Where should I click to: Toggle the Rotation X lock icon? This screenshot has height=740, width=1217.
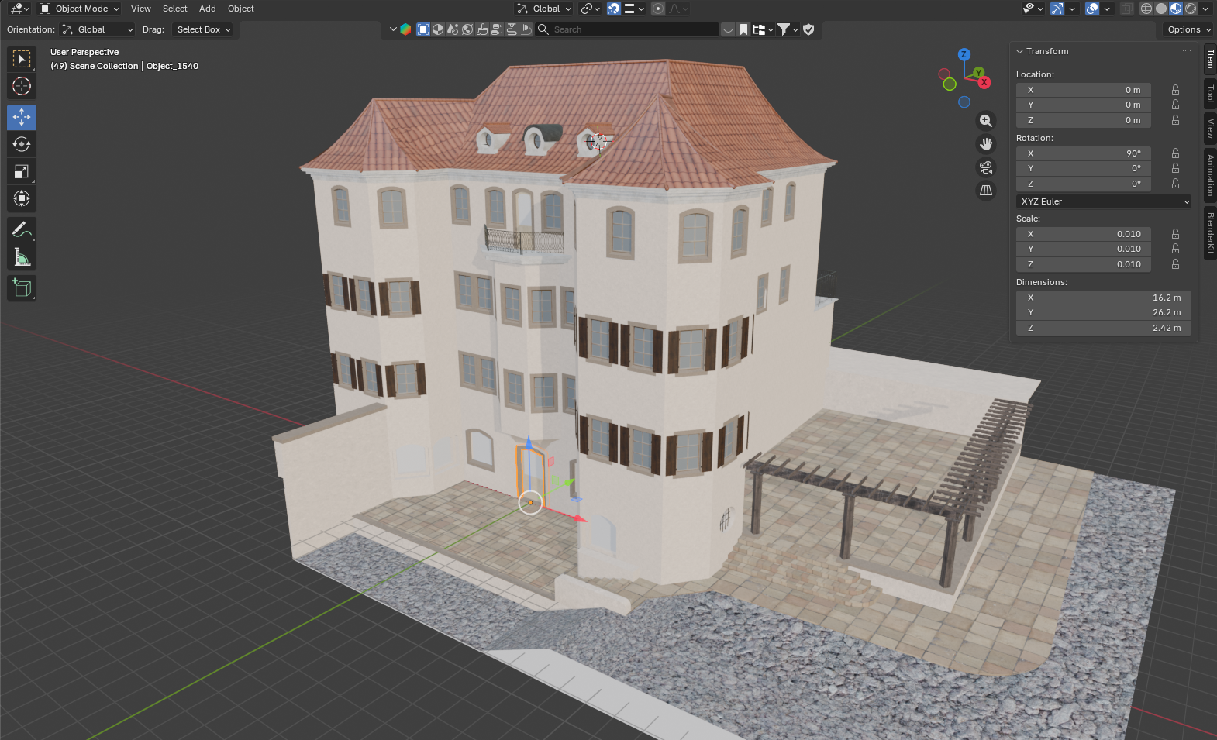click(1175, 153)
